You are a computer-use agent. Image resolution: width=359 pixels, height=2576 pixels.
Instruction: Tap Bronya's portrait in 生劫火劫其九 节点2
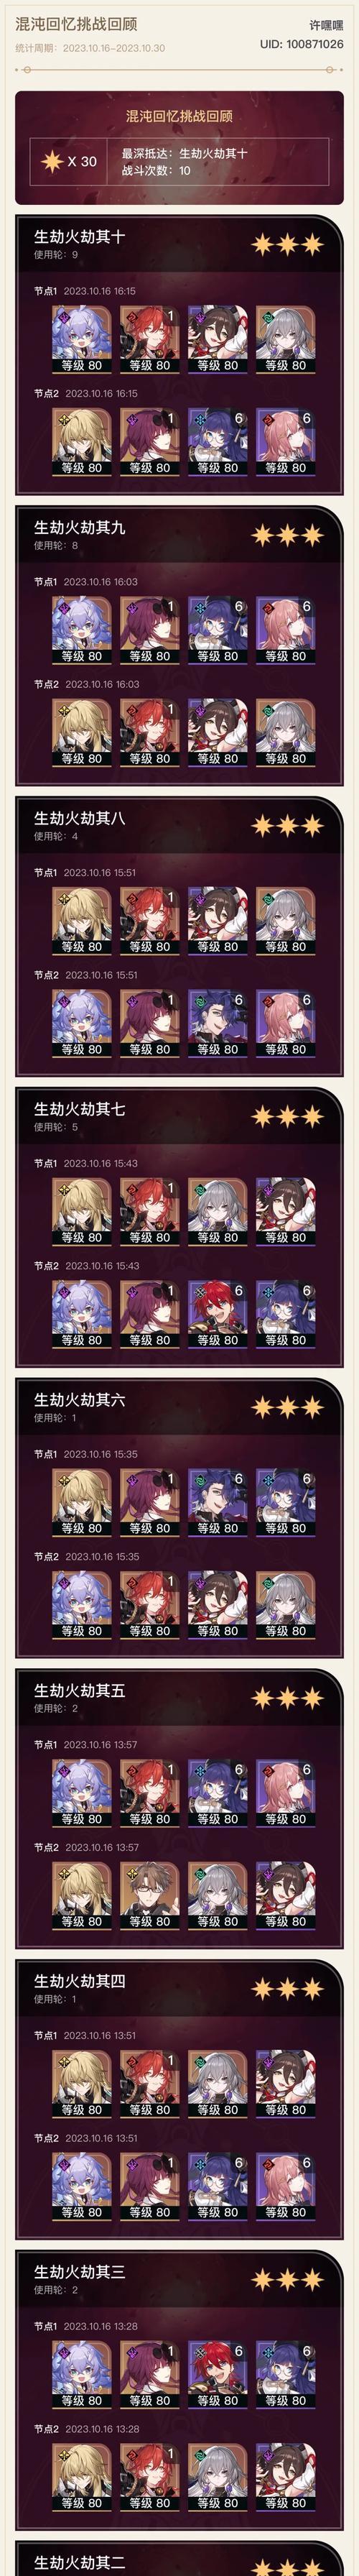pyautogui.click(x=284, y=732)
